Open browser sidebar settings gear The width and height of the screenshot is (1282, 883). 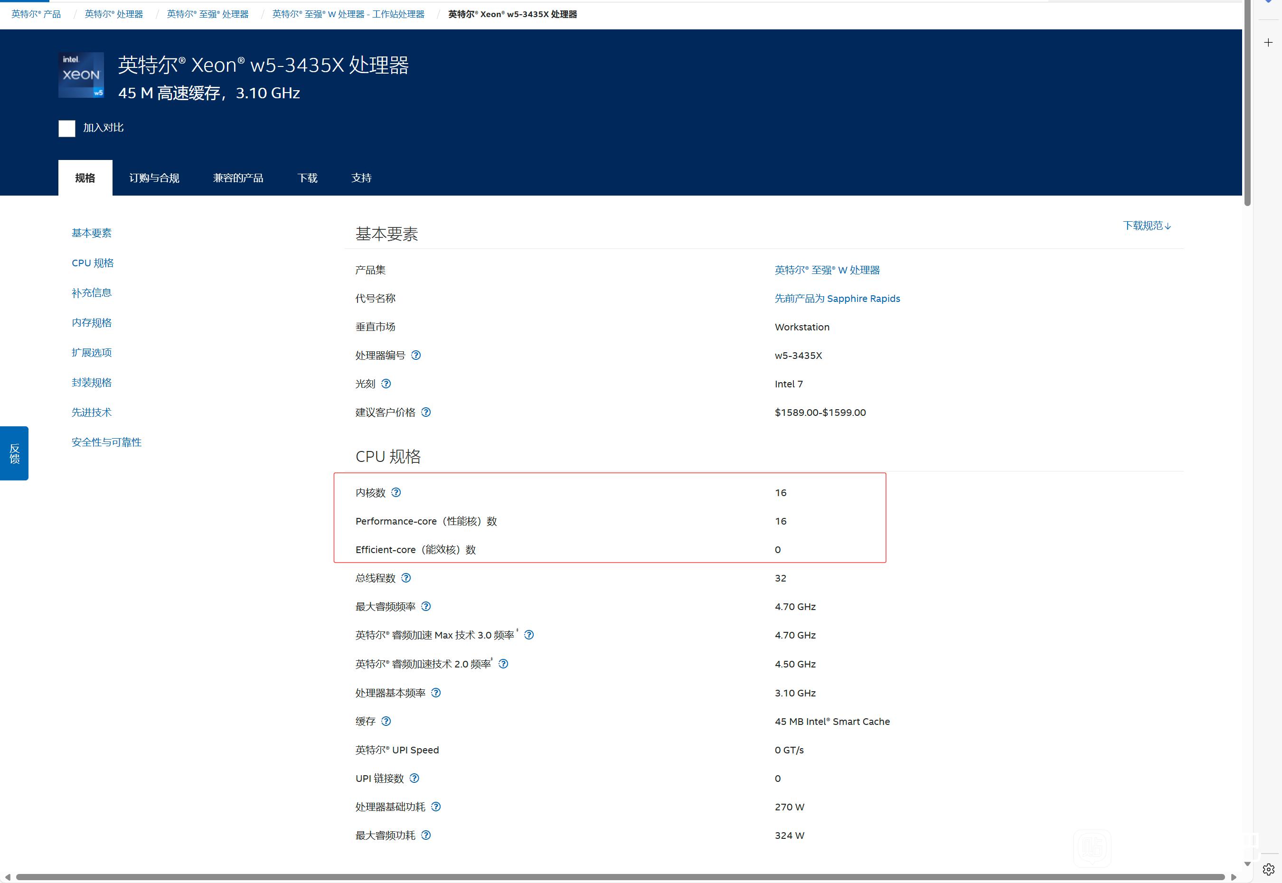(1269, 870)
